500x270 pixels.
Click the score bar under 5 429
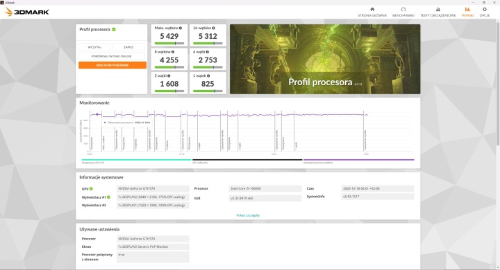point(169,43)
